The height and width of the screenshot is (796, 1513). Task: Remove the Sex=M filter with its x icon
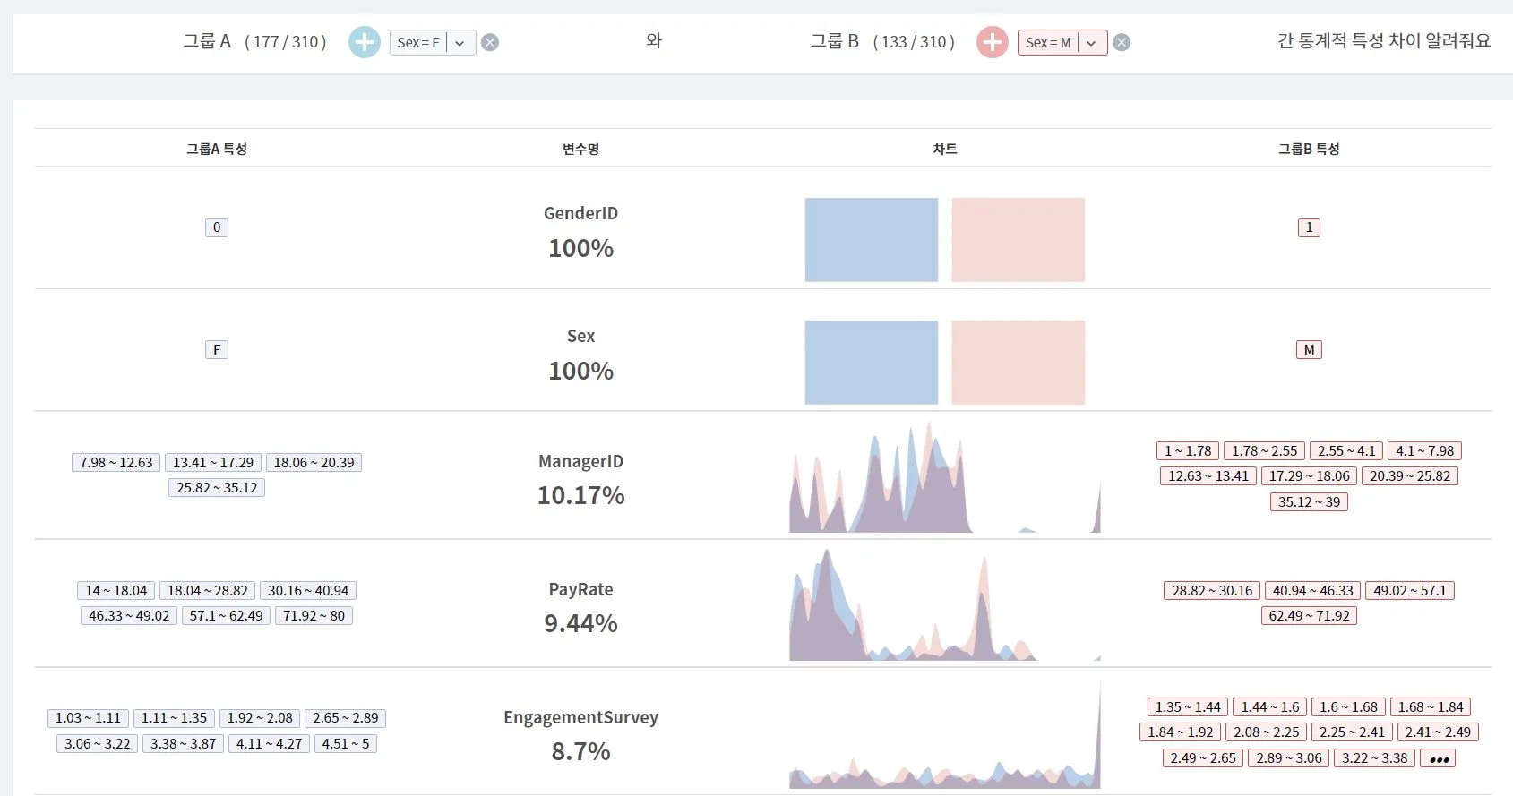(x=1122, y=42)
